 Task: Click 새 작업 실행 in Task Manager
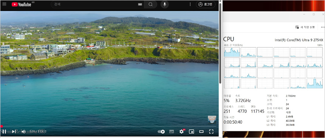click(305, 27)
